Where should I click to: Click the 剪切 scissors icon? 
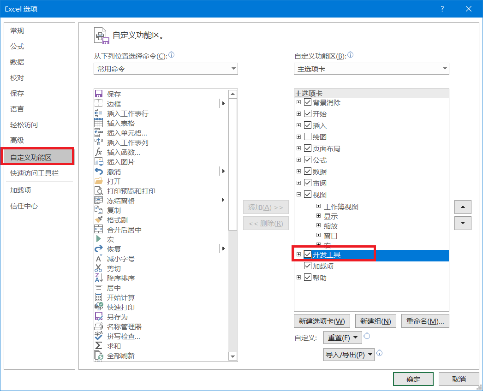coord(99,268)
